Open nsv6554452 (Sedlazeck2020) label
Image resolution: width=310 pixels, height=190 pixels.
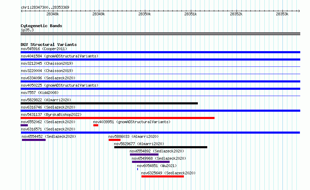point(49,136)
